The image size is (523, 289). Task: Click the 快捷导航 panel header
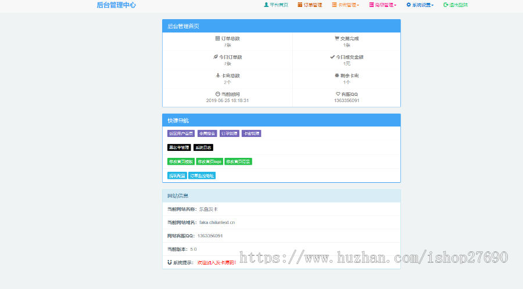pos(281,120)
